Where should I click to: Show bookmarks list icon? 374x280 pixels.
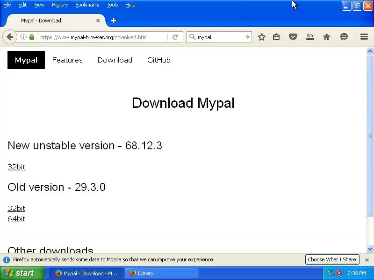tap(276, 37)
